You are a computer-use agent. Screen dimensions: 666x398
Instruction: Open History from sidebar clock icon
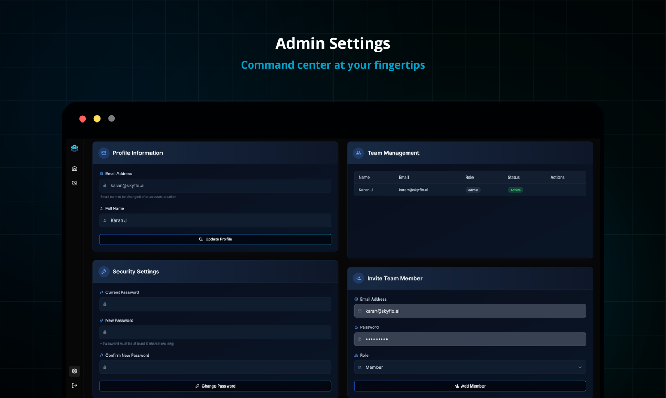point(74,183)
